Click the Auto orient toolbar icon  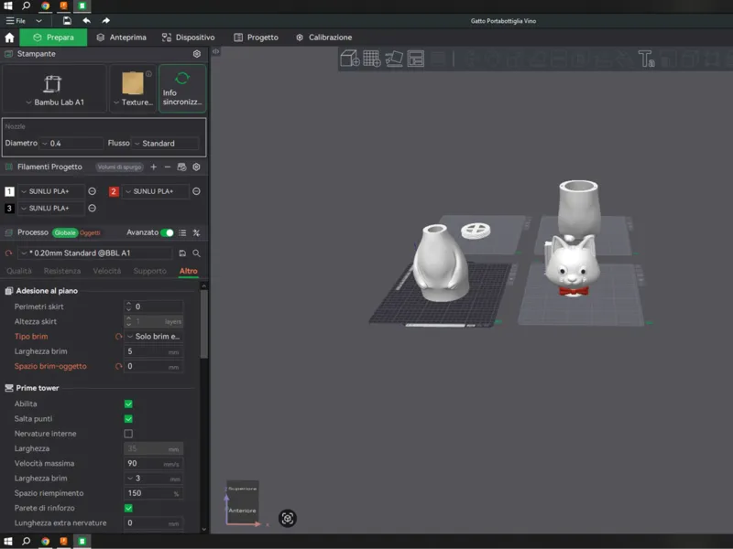pos(394,59)
